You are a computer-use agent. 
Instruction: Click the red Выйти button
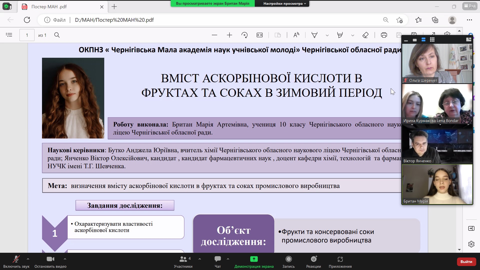[466, 261]
